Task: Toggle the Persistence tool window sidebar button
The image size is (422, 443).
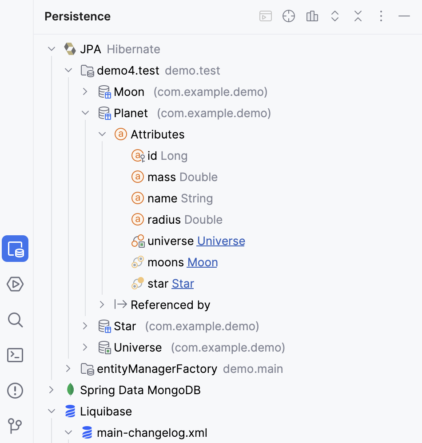Action: coord(15,249)
